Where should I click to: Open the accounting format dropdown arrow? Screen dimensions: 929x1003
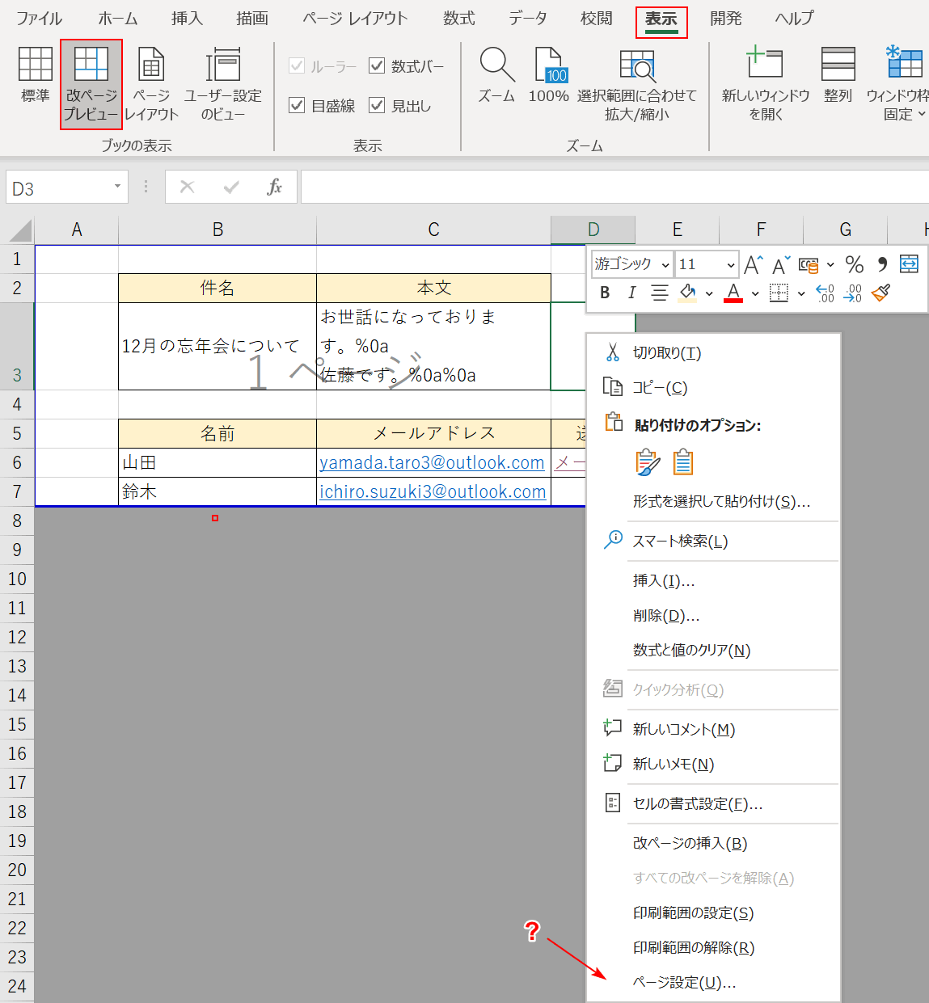click(830, 265)
